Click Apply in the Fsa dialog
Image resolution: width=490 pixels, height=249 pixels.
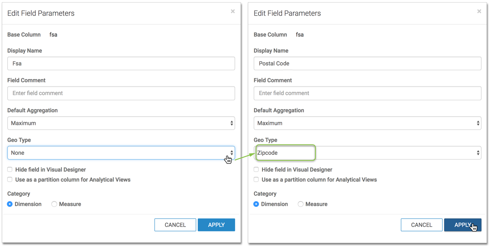(x=216, y=225)
